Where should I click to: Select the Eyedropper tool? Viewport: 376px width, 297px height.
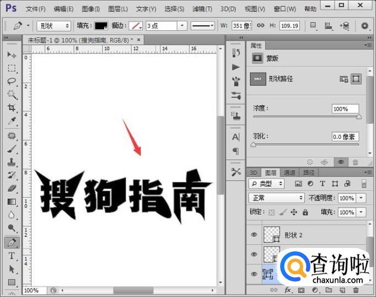(12, 121)
